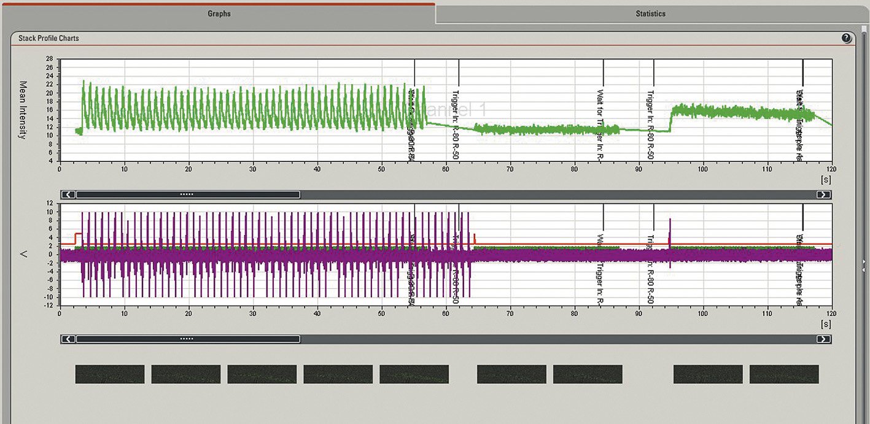Screen dimensions: 870x424
Task: Click left scroll arrow under Mean Intensity chart
Action: [x=68, y=195]
